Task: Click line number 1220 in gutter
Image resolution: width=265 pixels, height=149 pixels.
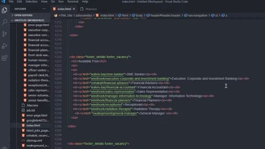Action: [x=58, y=57]
